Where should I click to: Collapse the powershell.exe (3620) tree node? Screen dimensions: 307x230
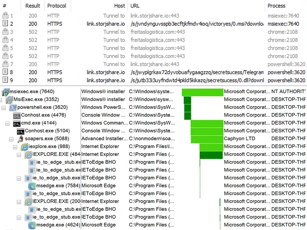tap(4, 108)
